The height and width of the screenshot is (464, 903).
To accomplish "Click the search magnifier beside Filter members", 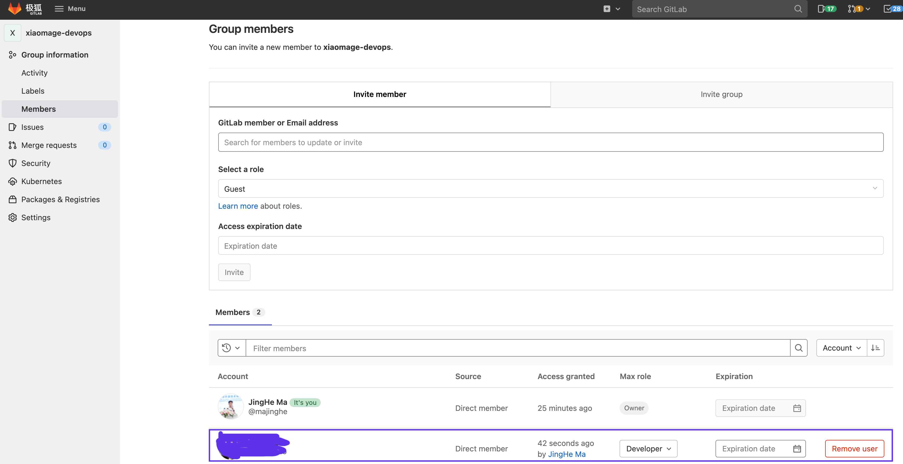I will (x=799, y=348).
